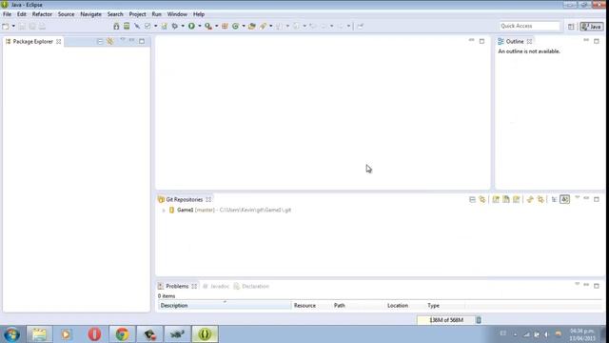Toggle Skip All Breakpoints in toolbar
Image resolution: width=609 pixels, height=343 pixels.
137,26
